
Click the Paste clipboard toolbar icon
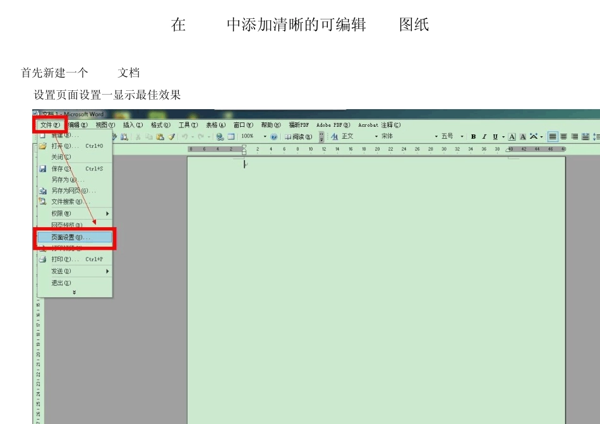160,136
